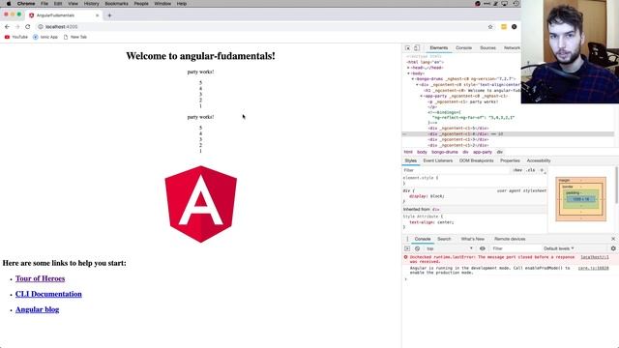Open the What's New drawer tab
This screenshot has height=348, width=619.
point(473,239)
